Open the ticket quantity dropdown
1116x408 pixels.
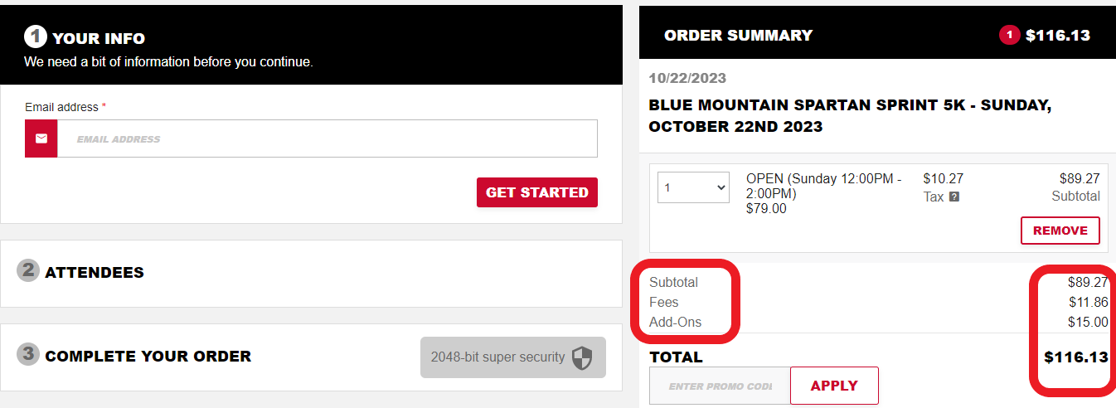[693, 187]
